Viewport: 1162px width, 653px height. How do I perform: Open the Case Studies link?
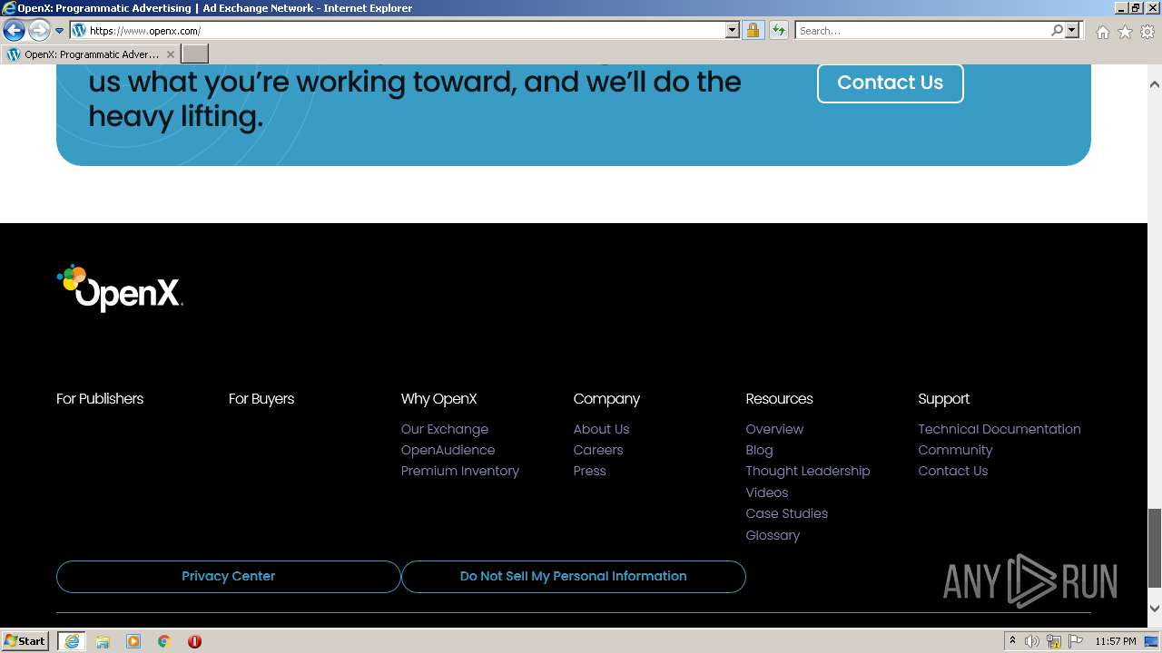tap(787, 513)
